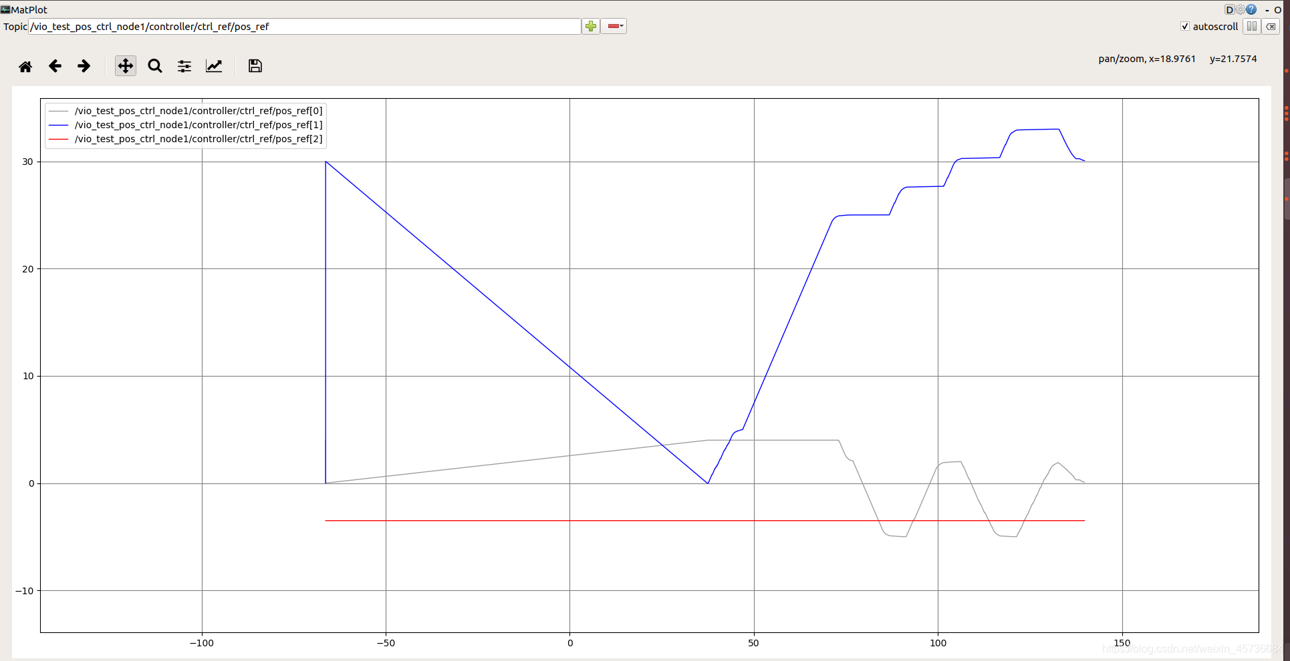Viewport: 1290px width, 661px height.
Task: Click the x-axis tick label −100
Action: click(x=202, y=643)
